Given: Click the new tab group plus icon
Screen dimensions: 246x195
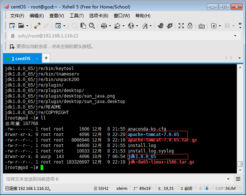Looking at the screenshot, I should (214, 26).
